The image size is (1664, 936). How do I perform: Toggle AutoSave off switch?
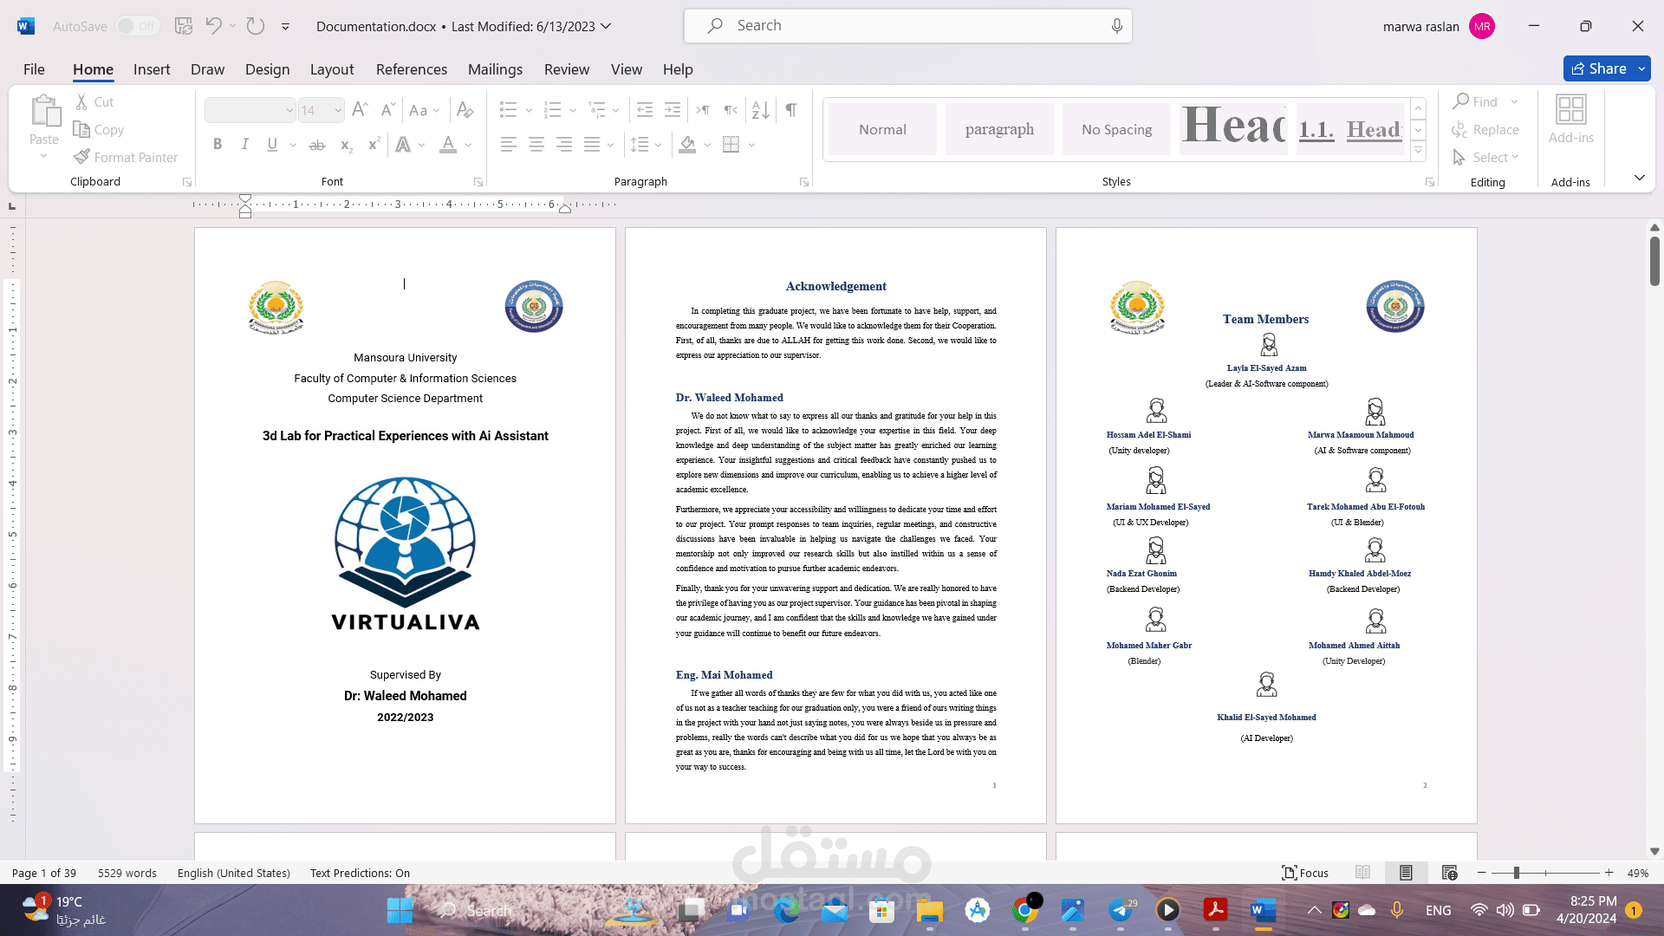pos(137,26)
